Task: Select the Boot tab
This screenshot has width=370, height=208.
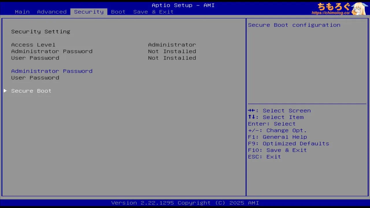Action: pos(118,12)
